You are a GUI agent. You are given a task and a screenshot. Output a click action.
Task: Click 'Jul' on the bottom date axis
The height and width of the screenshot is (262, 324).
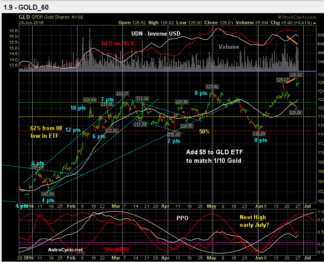[x=307, y=258]
